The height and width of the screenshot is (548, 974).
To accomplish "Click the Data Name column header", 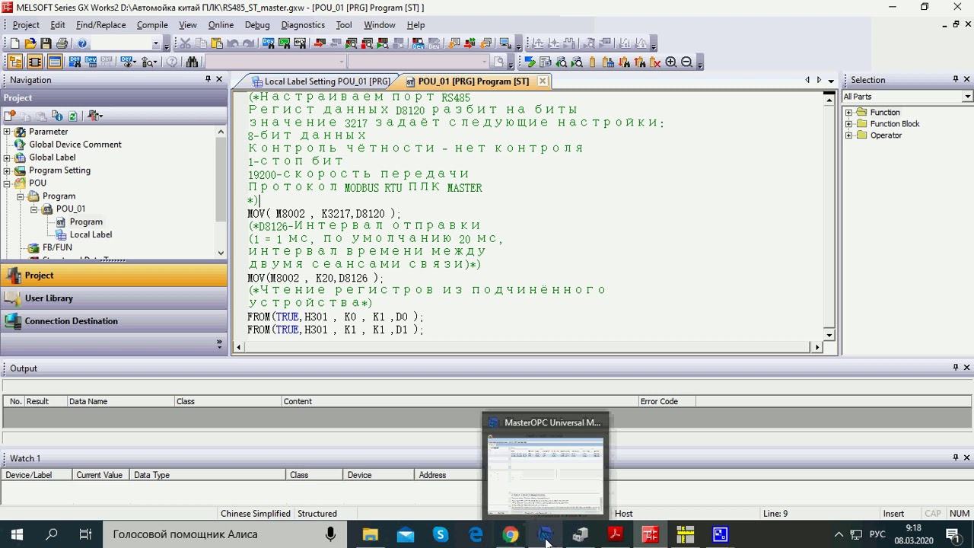I will coord(120,401).
